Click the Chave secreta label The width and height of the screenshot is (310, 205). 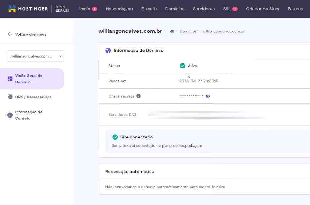click(x=121, y=96)
